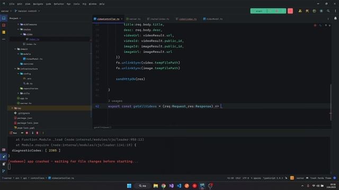Open Code With Me people icon

coord(300,11)
